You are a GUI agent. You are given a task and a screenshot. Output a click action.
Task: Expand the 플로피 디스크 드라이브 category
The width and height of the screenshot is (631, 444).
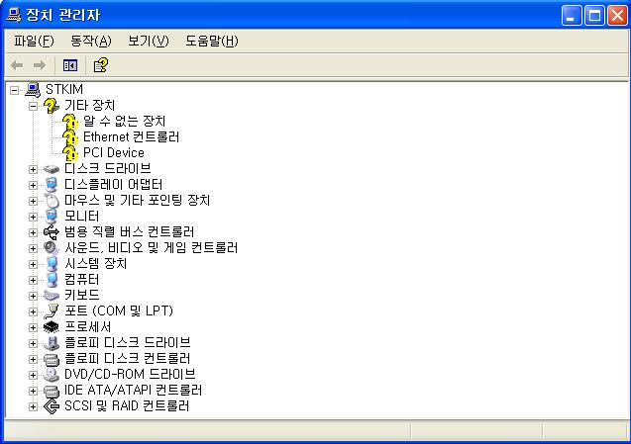click(x=33, y=343)
